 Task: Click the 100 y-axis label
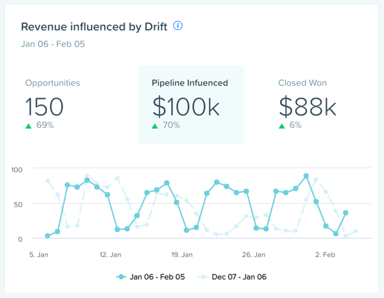(17, 169)
